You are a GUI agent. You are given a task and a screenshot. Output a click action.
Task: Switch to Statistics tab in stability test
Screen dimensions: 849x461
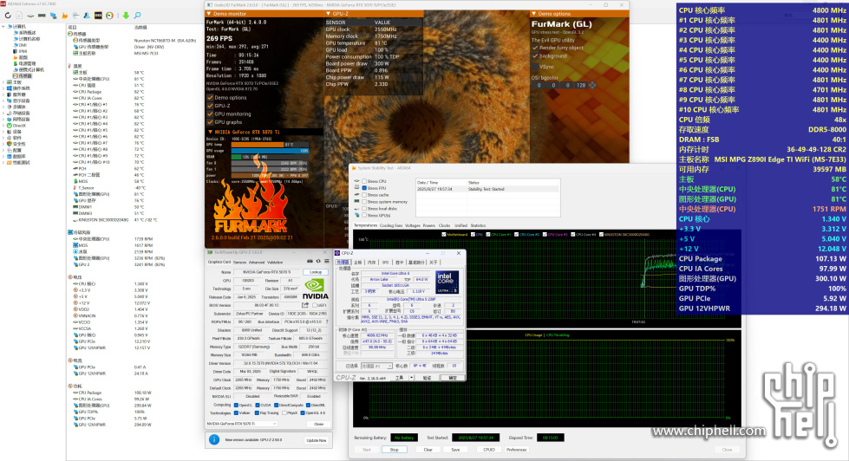(x=478, y=225)
